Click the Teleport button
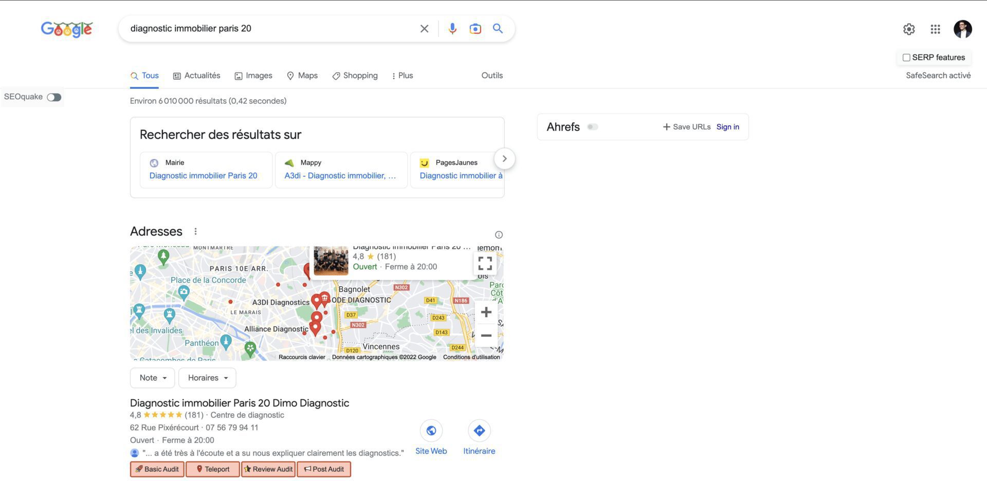This screenshot has height=481, width=987. [213, 469]
